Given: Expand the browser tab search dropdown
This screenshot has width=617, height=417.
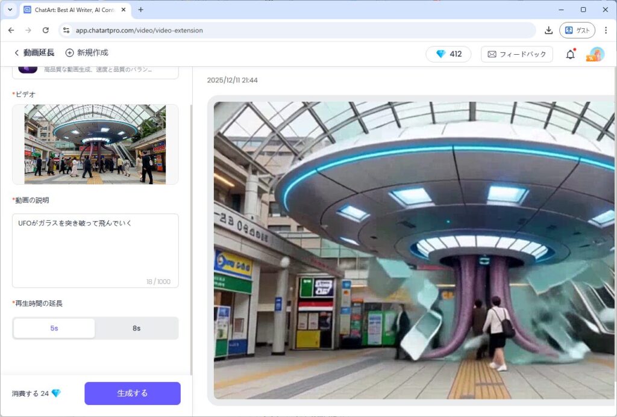Looking at the screenshot, I should tap(10, 10).
